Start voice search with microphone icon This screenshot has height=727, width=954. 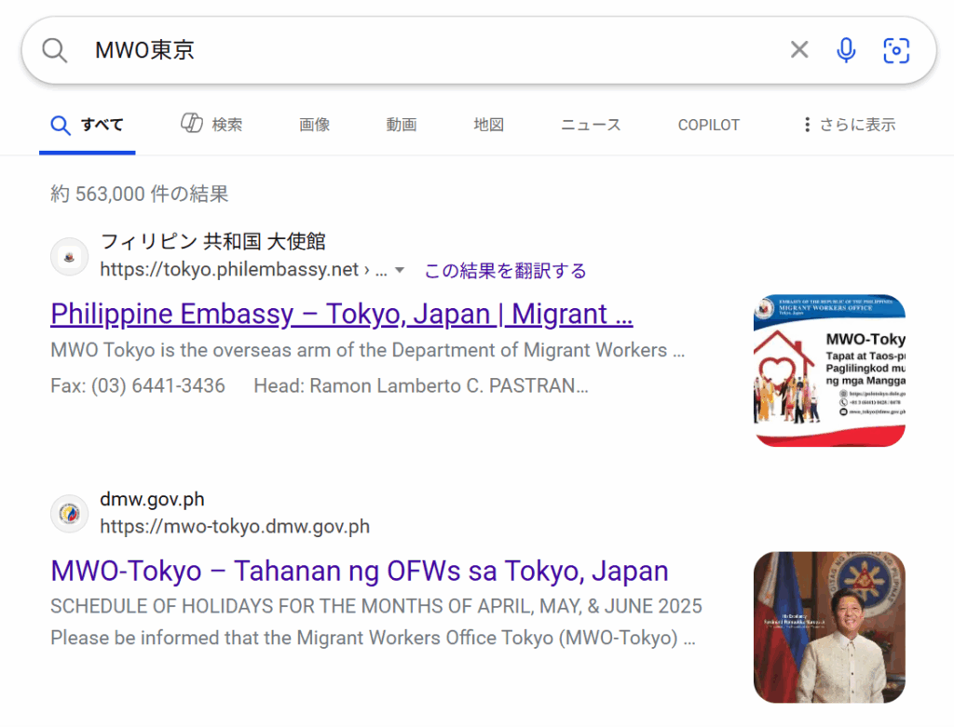tap(846, 50)
